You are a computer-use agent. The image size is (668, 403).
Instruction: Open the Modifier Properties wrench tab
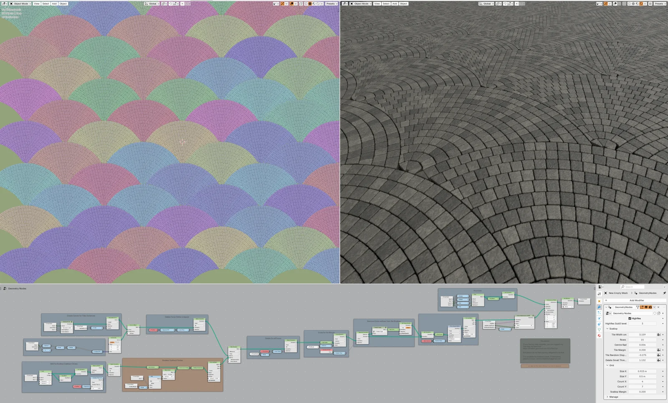coord(600,306)
